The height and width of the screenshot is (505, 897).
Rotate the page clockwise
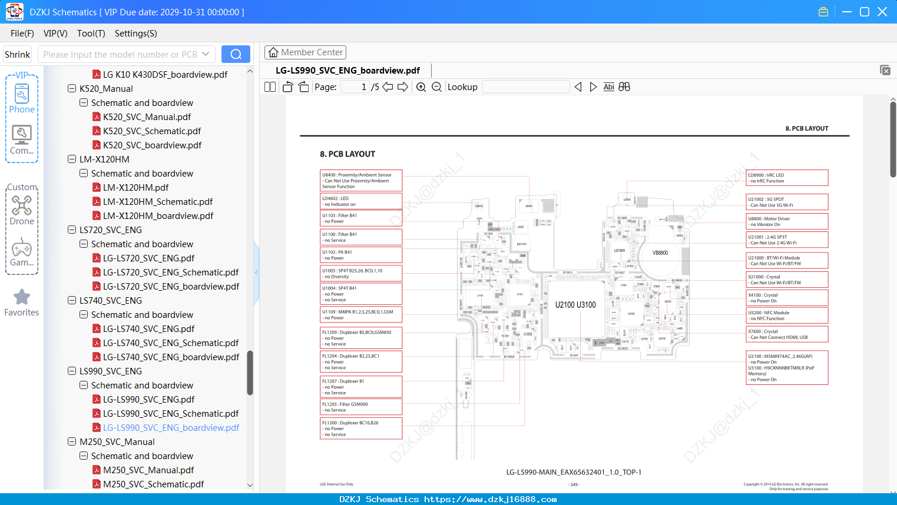[303, 87]
